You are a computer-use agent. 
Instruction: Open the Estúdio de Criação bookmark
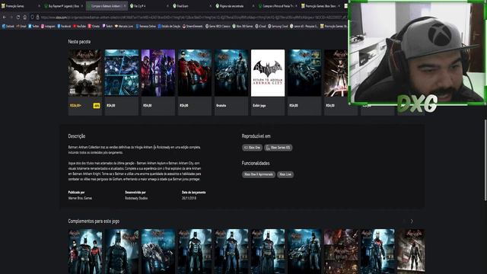tap(169, 27)
